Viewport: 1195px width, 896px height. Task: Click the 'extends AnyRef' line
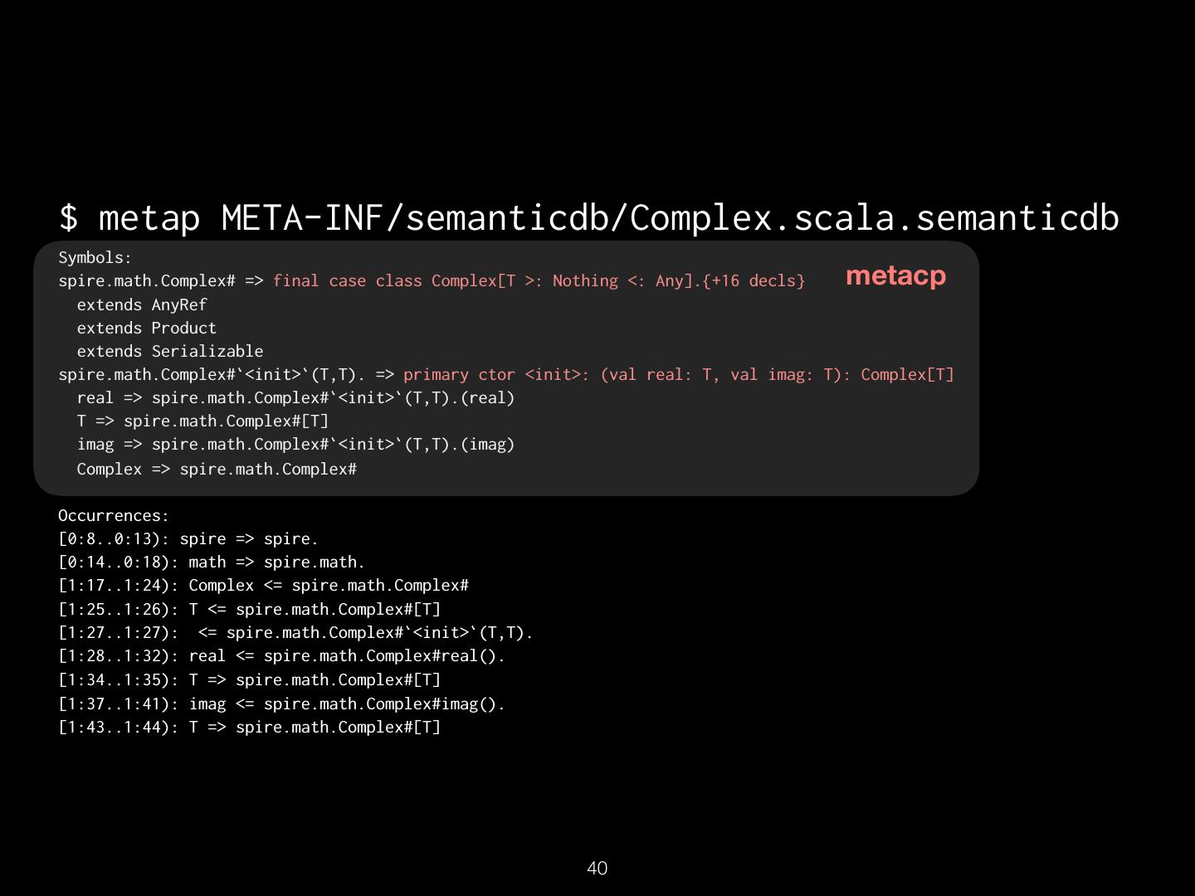pos(141,305)
